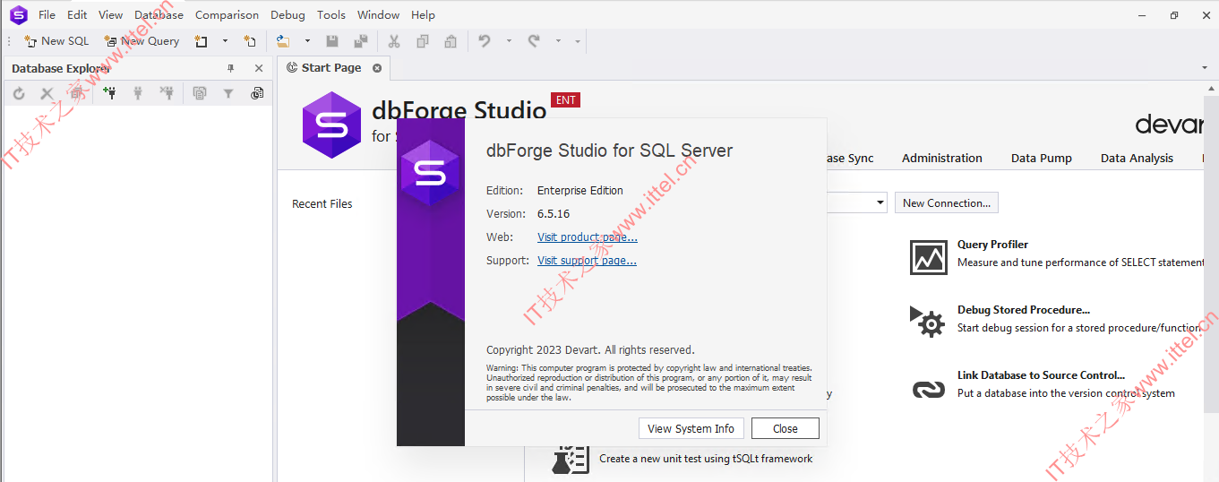Click the new document icon before the first dropdown arrow
This screenshot has height=482, width=1219.
click(x=202, y=41)
